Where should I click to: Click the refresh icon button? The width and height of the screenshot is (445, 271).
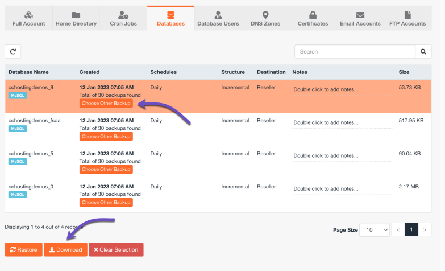13,51
